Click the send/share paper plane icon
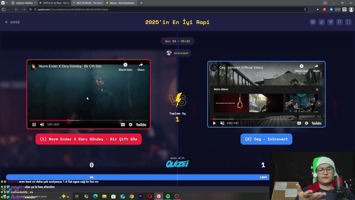 point(331,22)
